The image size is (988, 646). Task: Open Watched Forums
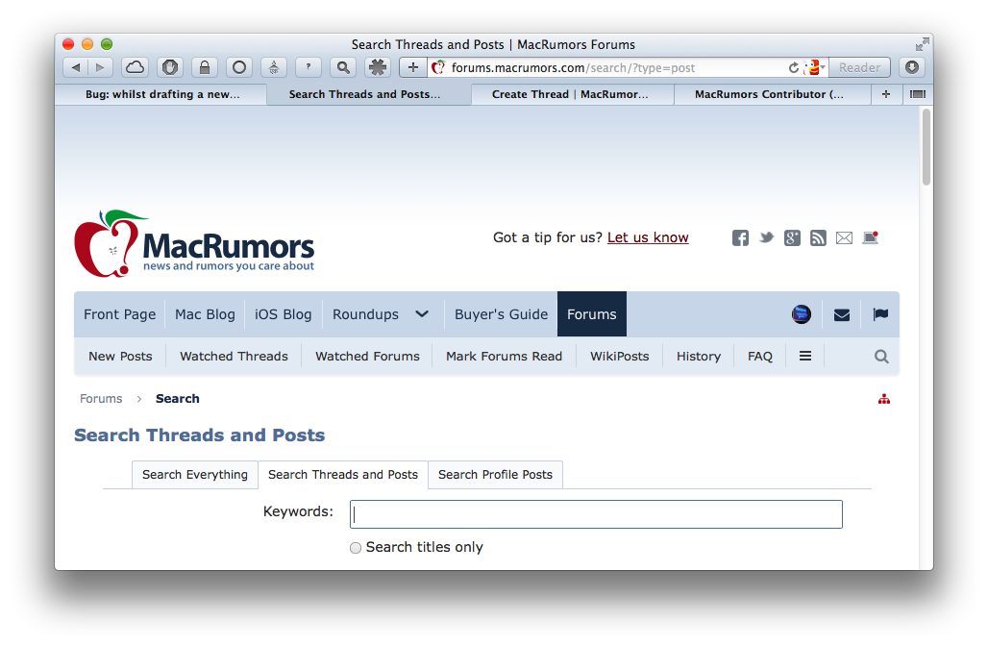click(367, 356)
